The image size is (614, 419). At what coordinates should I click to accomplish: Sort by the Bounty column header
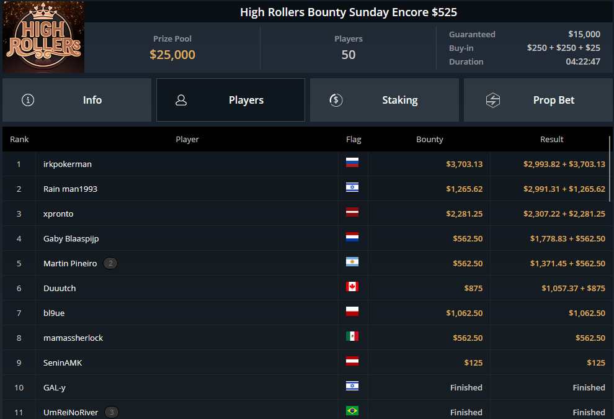[430, 139]
